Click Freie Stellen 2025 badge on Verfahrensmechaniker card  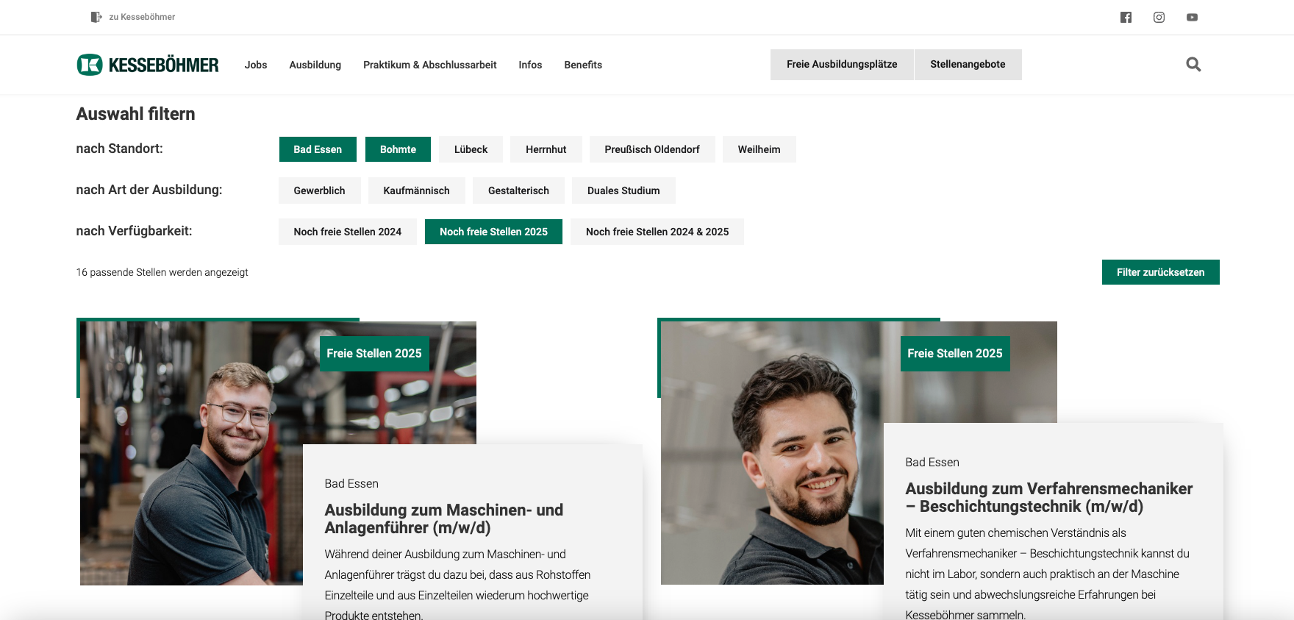pos(955,354)
